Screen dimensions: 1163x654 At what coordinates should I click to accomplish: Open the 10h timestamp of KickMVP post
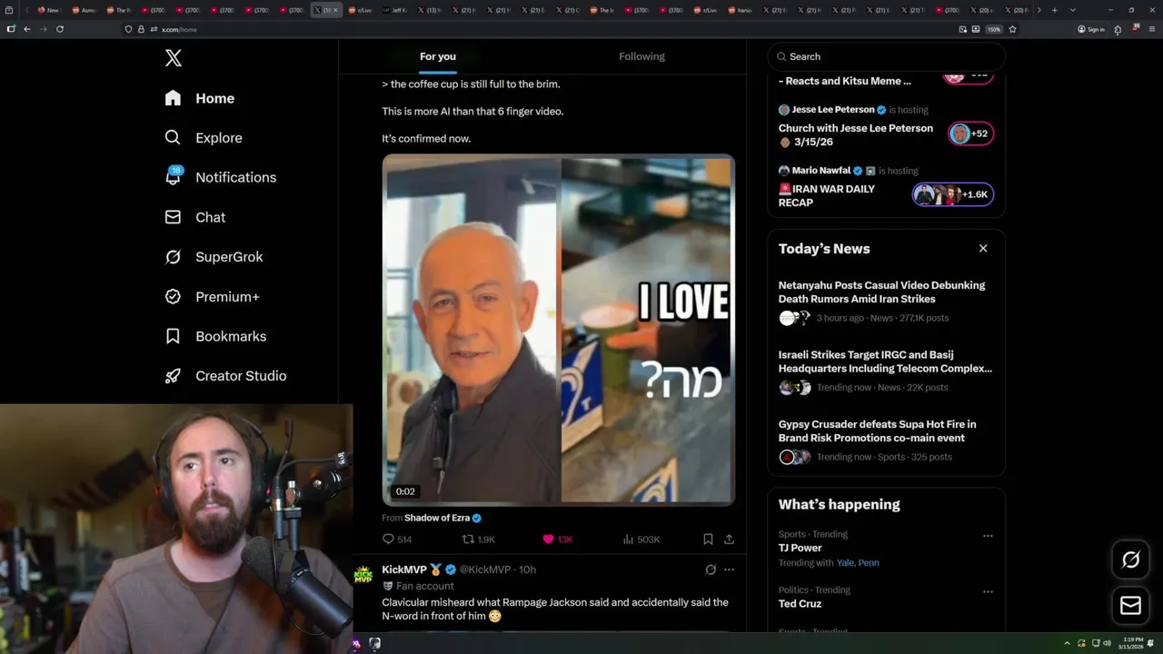(x=527, y=570)
